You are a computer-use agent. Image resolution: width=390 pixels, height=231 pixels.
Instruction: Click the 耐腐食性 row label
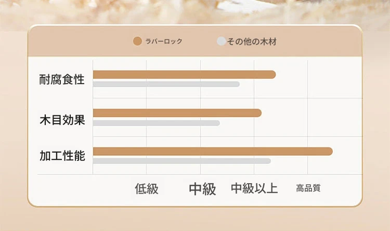click(62, 79)
